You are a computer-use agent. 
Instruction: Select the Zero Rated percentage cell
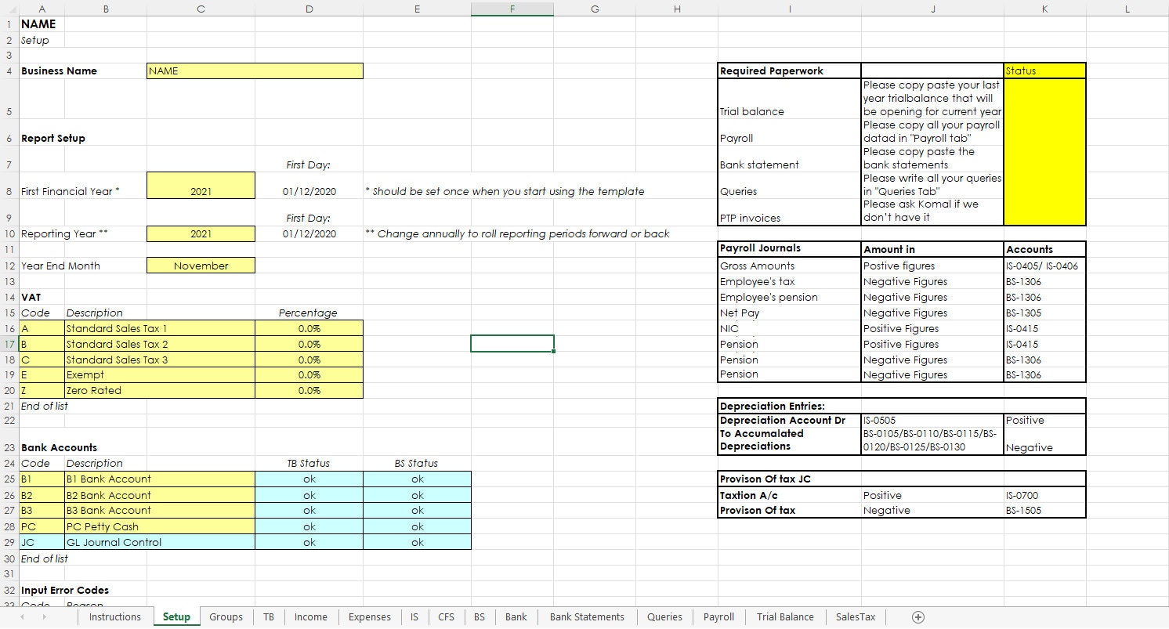pos(309,390)
